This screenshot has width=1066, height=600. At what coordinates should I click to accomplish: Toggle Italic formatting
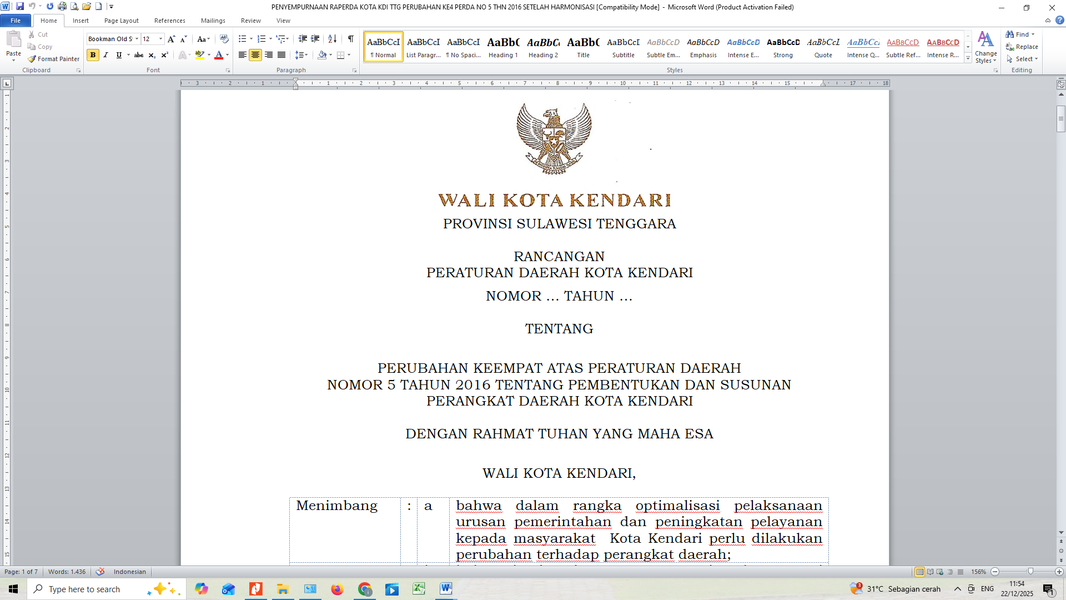105,55
